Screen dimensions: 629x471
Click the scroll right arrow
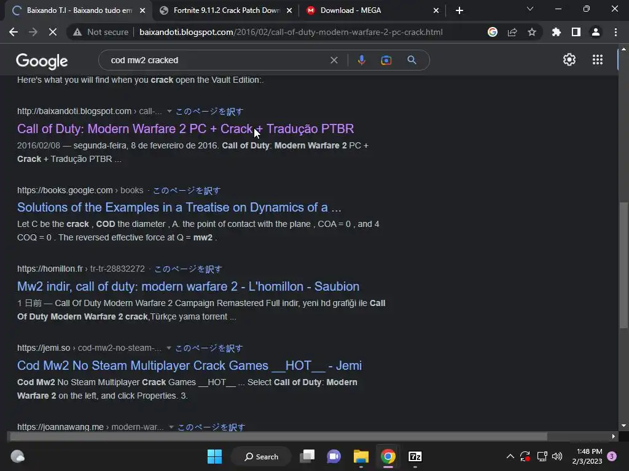(614, 436)
